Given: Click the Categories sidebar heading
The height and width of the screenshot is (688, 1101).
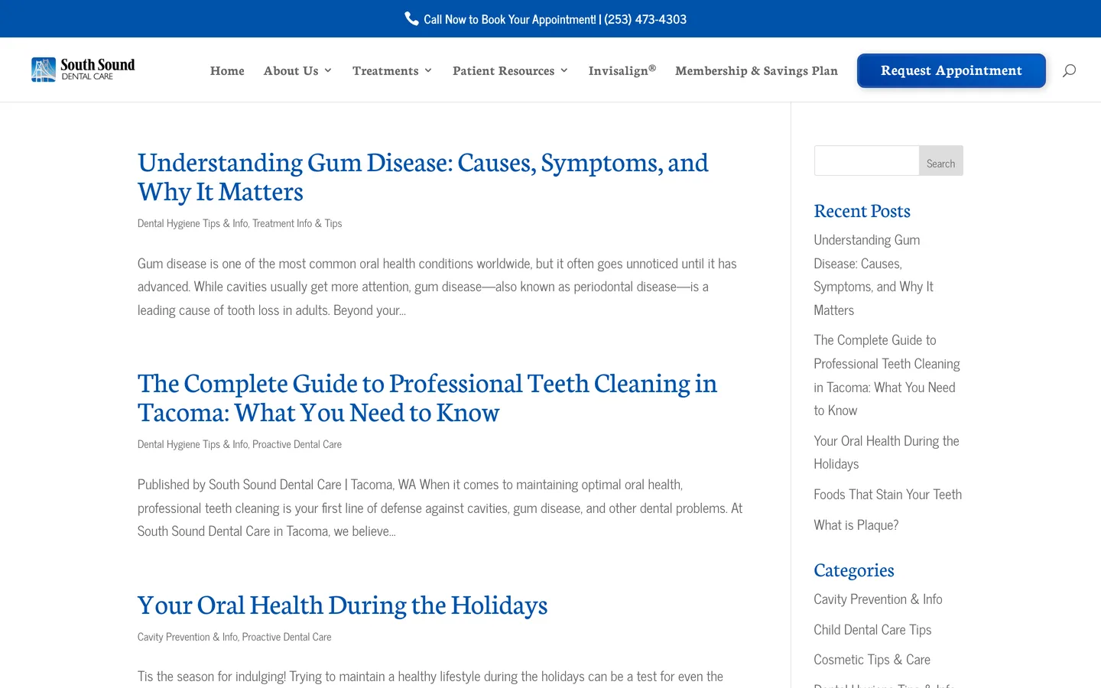Looking at the screenshot, I should tap(854, 570).
